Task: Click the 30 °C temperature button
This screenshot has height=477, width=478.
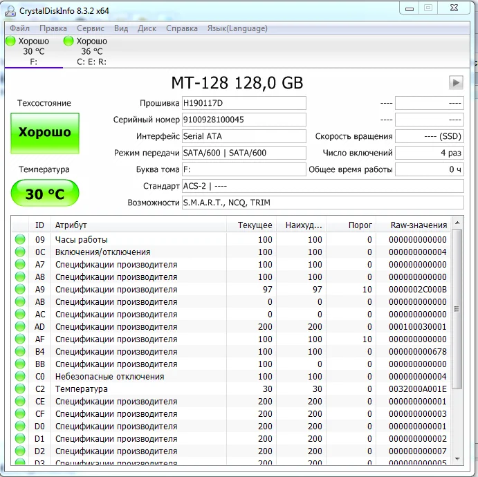Action: [45, 194]
